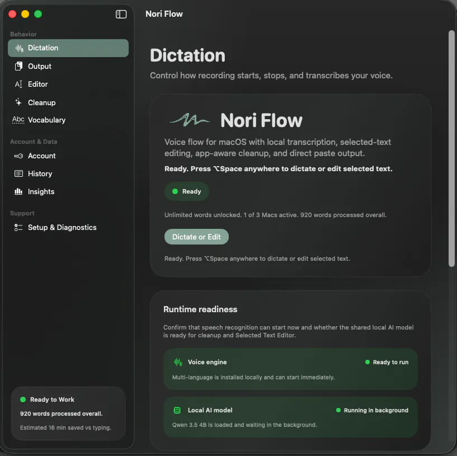The height and width of the screenshot is (456, 457).
Task: Click the Behavior section label
Action: (23, 34)
